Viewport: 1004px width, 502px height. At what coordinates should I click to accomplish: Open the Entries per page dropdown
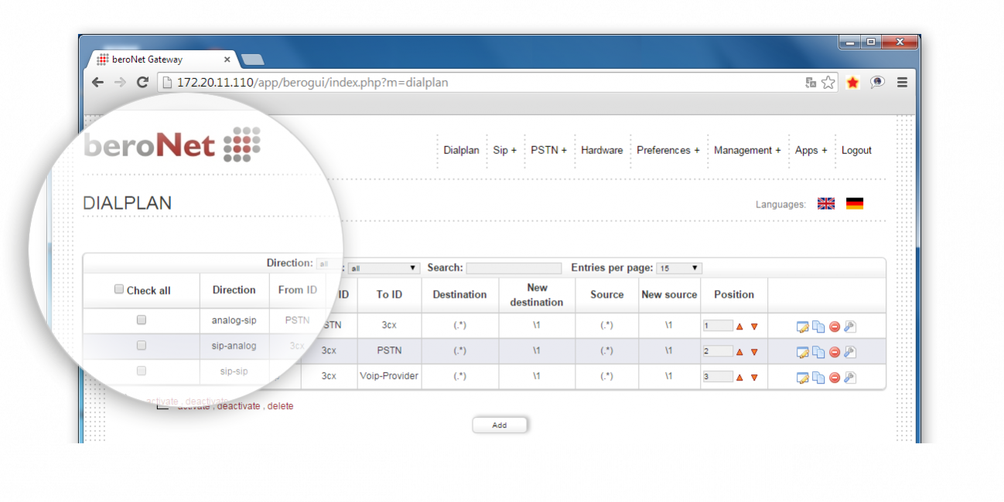tap(679, 268)
